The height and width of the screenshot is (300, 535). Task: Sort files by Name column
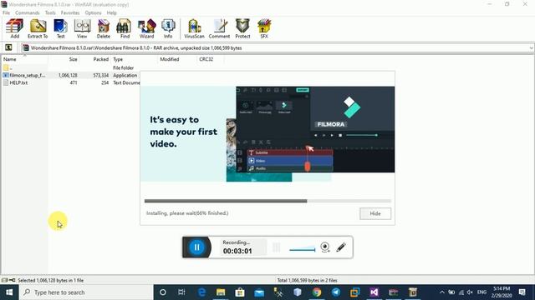click(24, 59)
